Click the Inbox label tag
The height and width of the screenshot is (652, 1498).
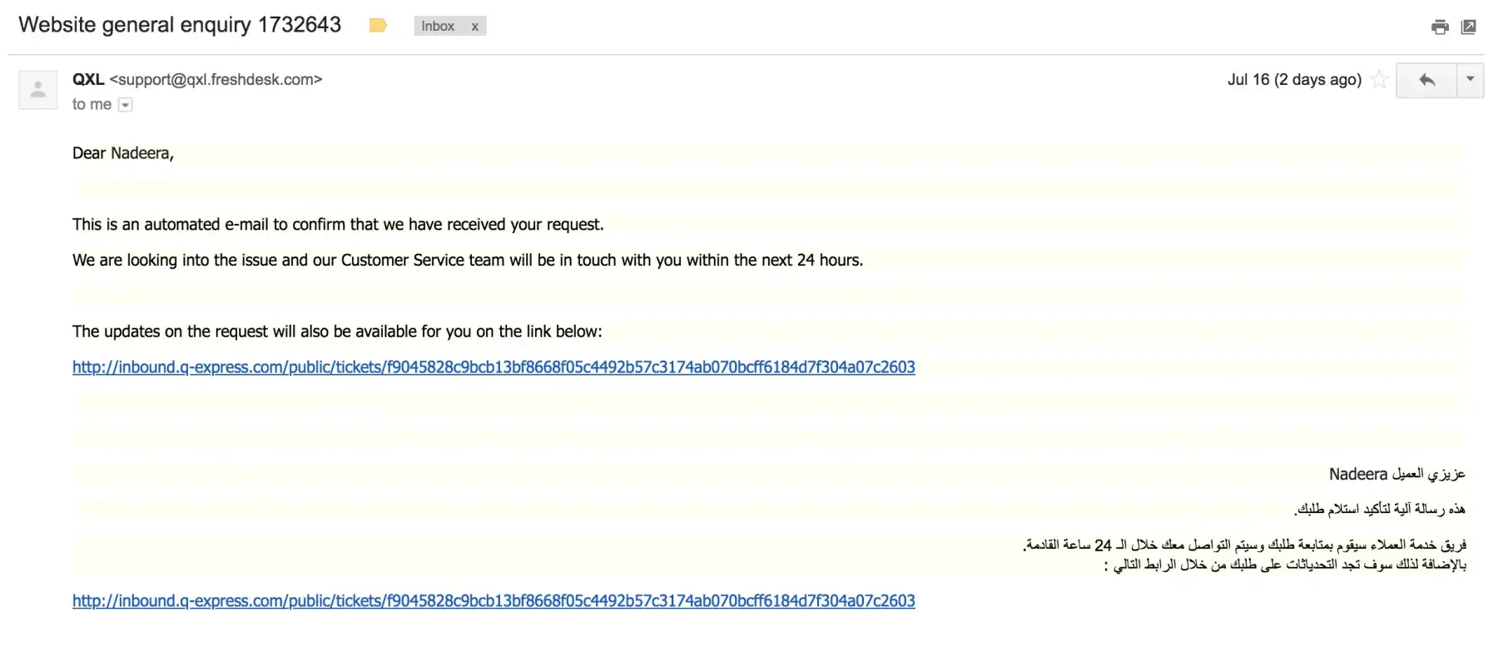(x=438, y=27)
